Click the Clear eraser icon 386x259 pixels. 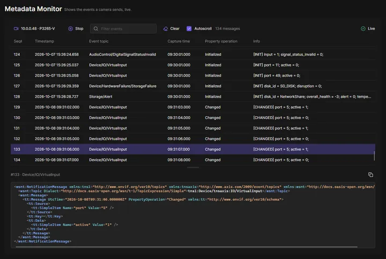[x=166, y=29]
